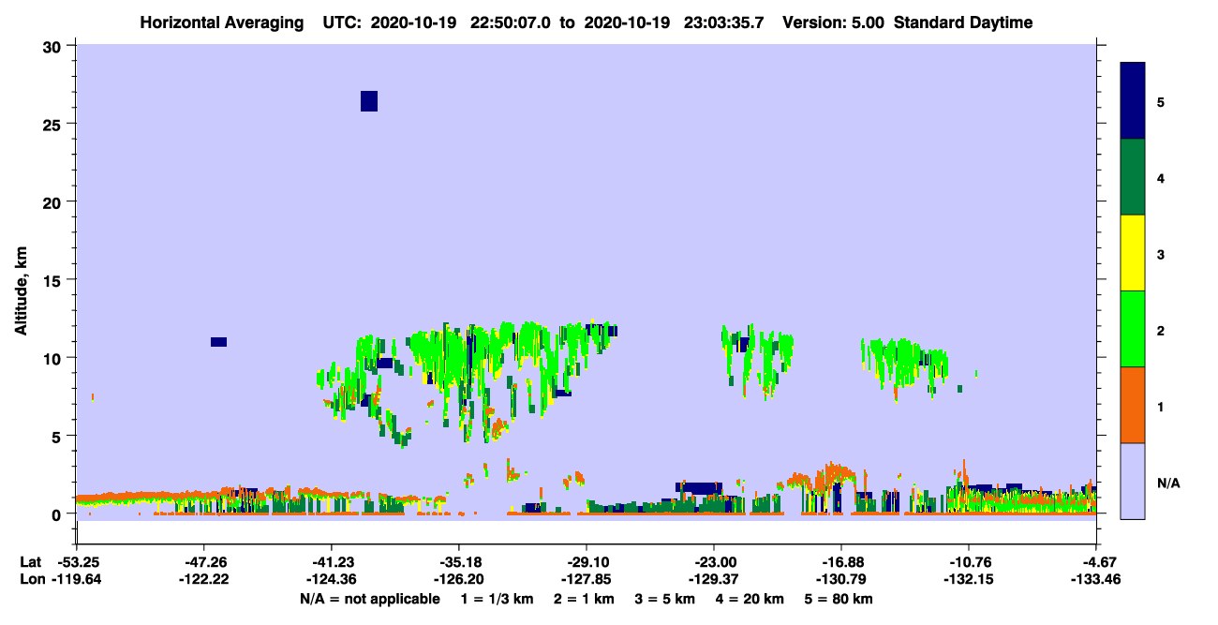Click the "3 = 5 km" legend note
Viewport: 1218px width, 625px height.
click(x=665, y=598)
